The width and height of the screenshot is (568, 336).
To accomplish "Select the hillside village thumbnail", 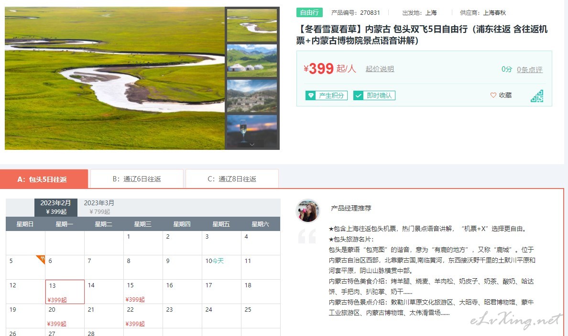I will coord(252,96).
